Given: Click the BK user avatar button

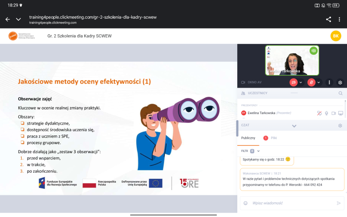Looking at the screenshot, I should point(335,36).
